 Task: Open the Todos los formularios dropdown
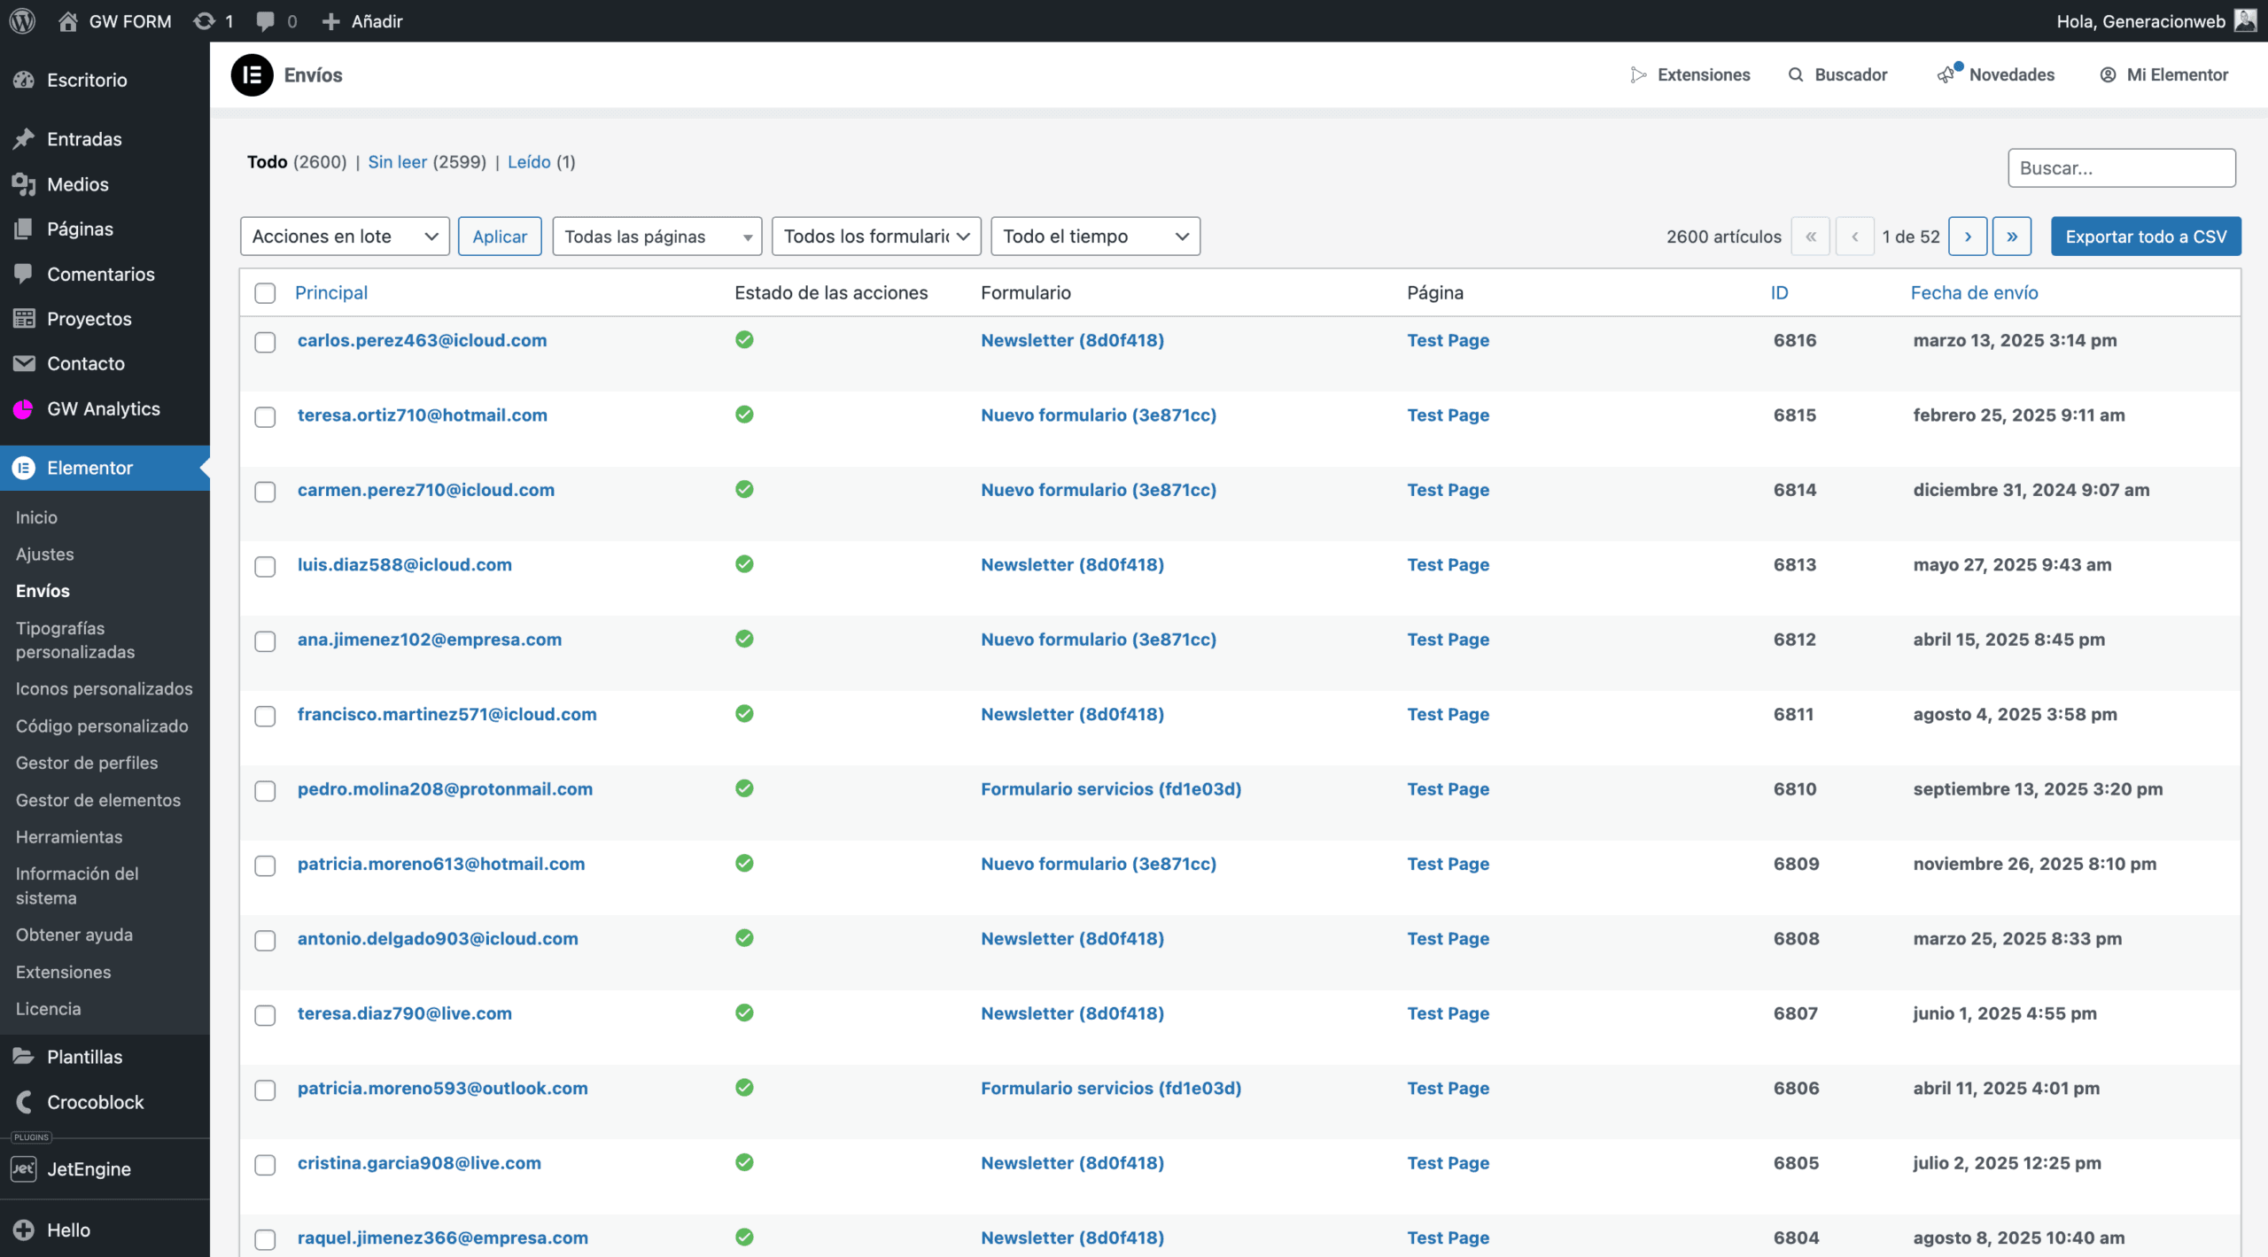876,237
